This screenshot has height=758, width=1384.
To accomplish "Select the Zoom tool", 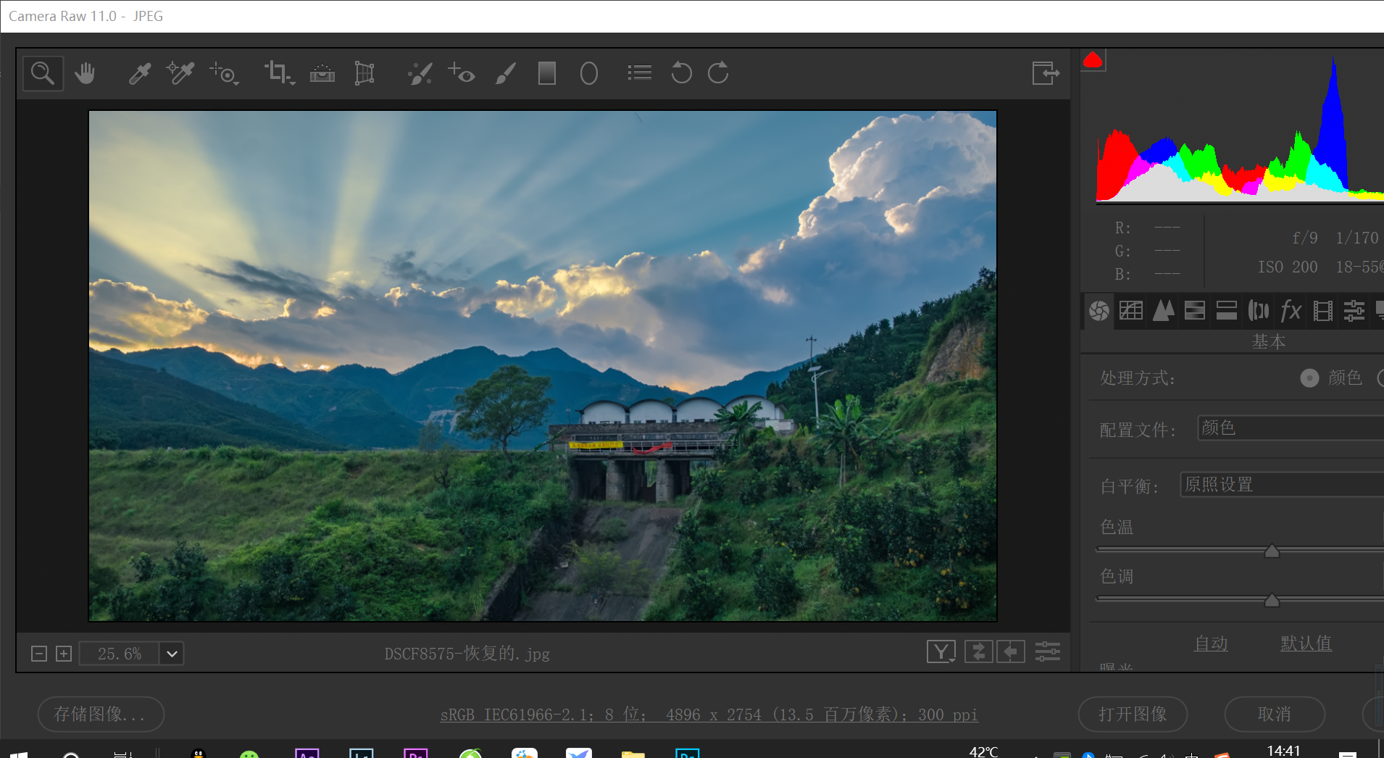I will pyautogui.click(x=42, y=72).
